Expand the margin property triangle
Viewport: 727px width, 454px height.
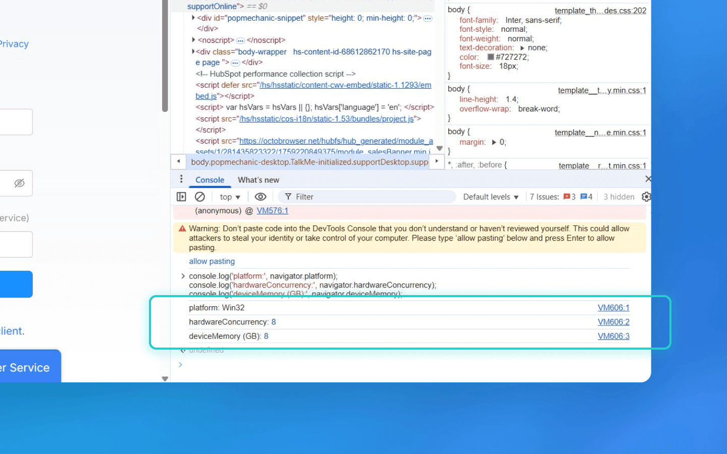(x=494, y=142)
